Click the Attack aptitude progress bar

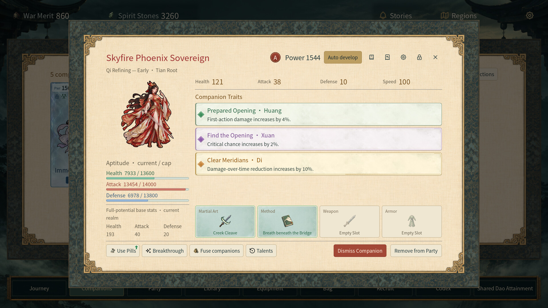148,189
